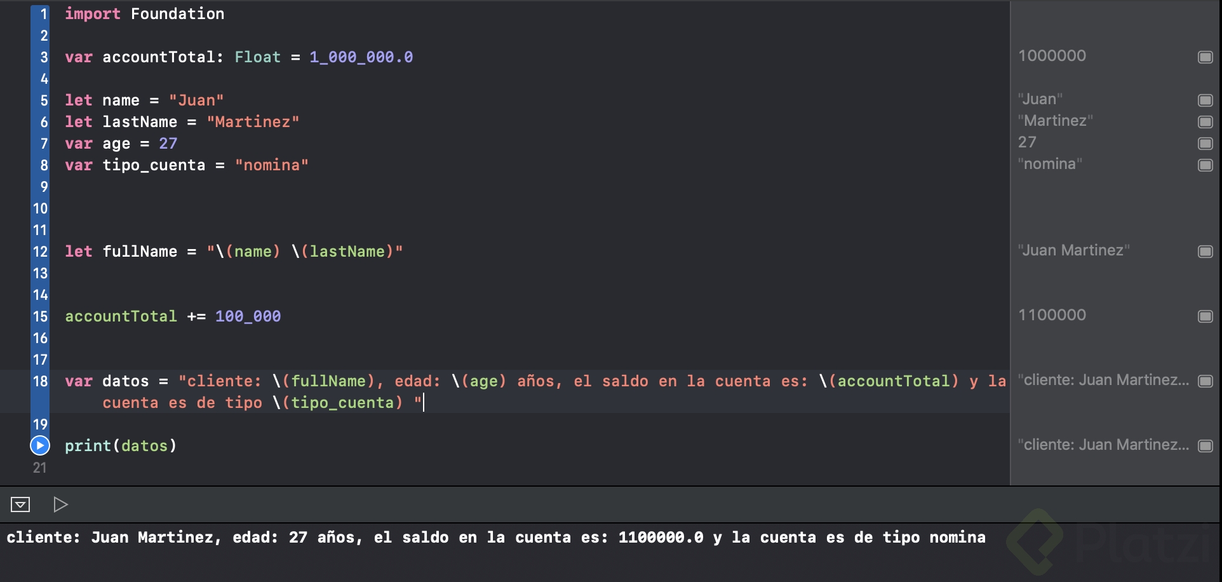
Task: Select the truncated result "cliente: Juan Martinez..."
Action: coord(1105,380)
